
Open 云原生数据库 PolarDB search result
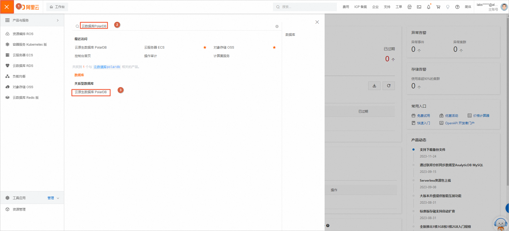91,92
